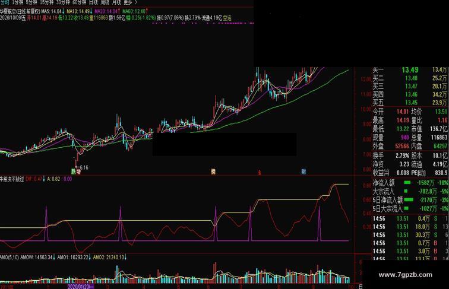Click the 市值 136.7亿 value
The height and width of the screenshot is (289, 449).
[x=439, y=129]
